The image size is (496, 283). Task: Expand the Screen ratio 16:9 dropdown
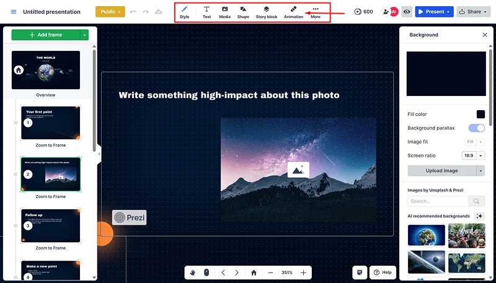point(473,155)
